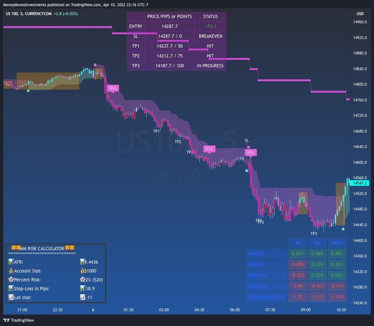Click the Day column header in EMA table

coord(317,243)
